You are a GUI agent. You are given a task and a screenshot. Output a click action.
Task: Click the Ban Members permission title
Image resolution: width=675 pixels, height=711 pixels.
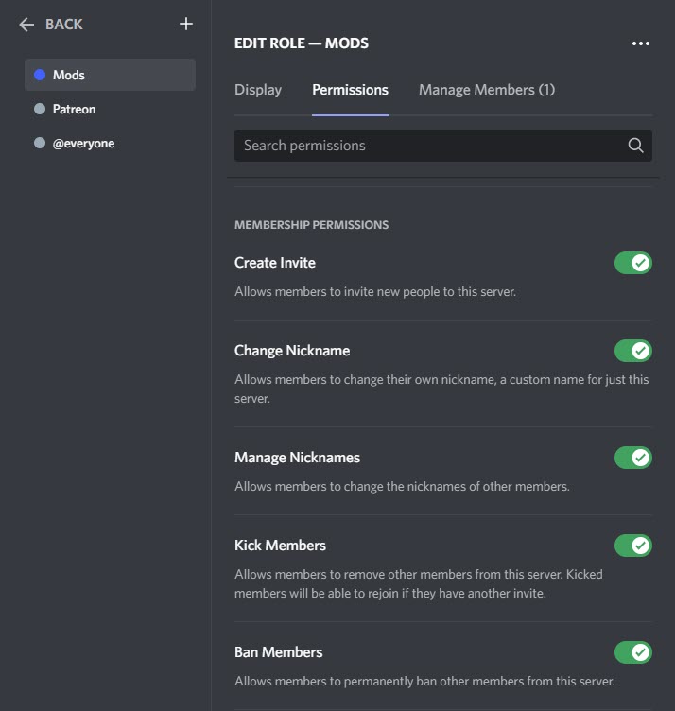(278, 652)
